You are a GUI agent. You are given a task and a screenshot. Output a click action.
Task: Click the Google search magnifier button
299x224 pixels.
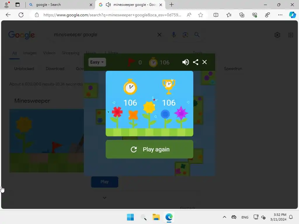pyautogui.click(x=197, y=35)
